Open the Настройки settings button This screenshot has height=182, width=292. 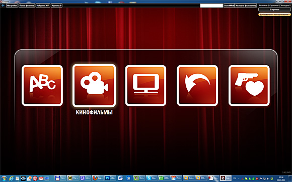12,6
